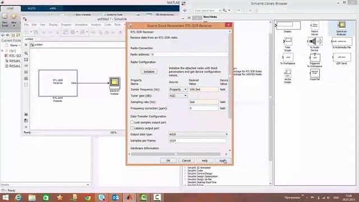Click the Radio address input field
Screen dimensions: 359x202
pos(189,54)
